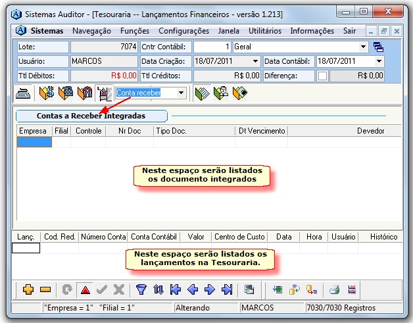Click the red triangle edit icon

[x=85, y=290]
